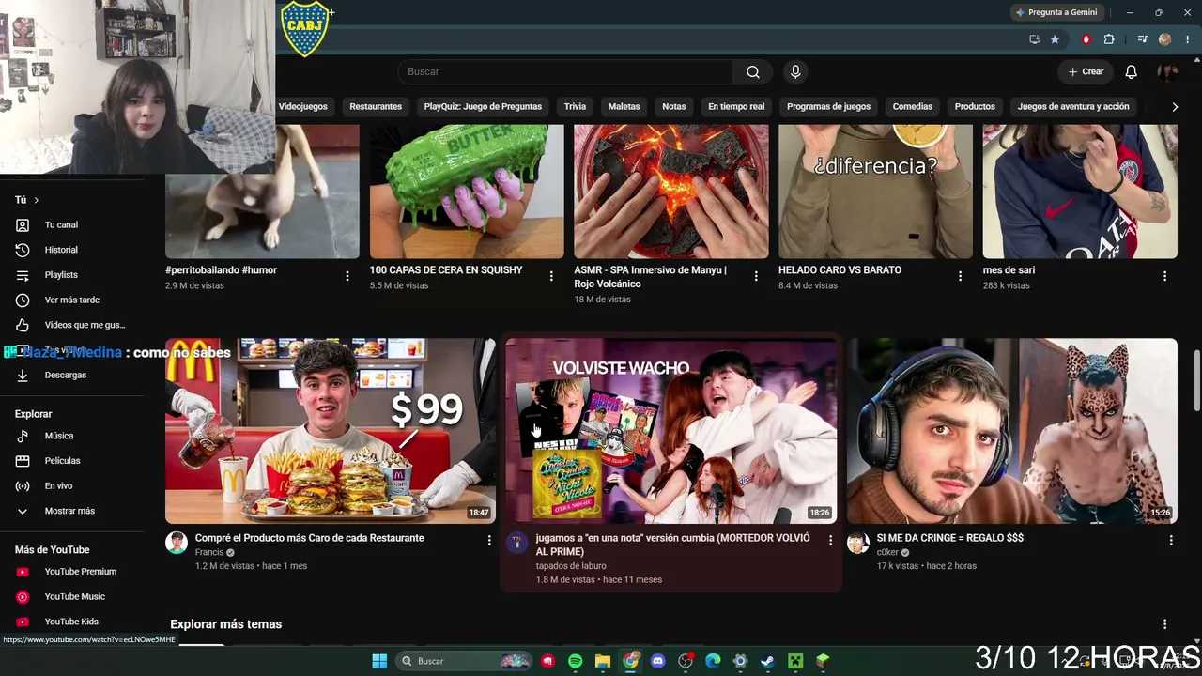
Task: Open Microsoft Edge from the taskbar
Action: click(x=712, y=661)
